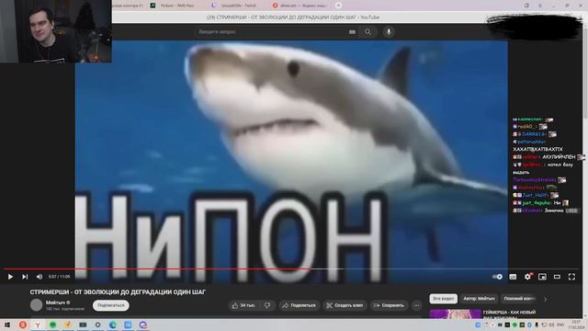The width and height of the screenshot is (588, 331).
Task: Play the paused YouTube video
Action: [x=10, y=277]
